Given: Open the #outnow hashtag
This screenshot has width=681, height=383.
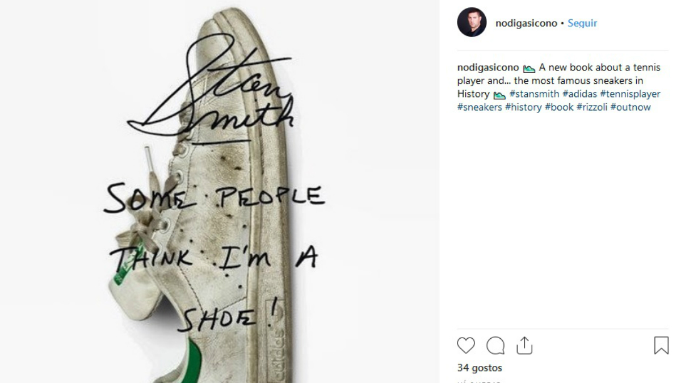Looking at the screenshot, I should click(x=630, y=107).
